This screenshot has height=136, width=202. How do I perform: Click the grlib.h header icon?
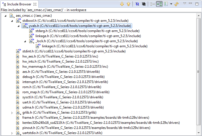[18, 112]
